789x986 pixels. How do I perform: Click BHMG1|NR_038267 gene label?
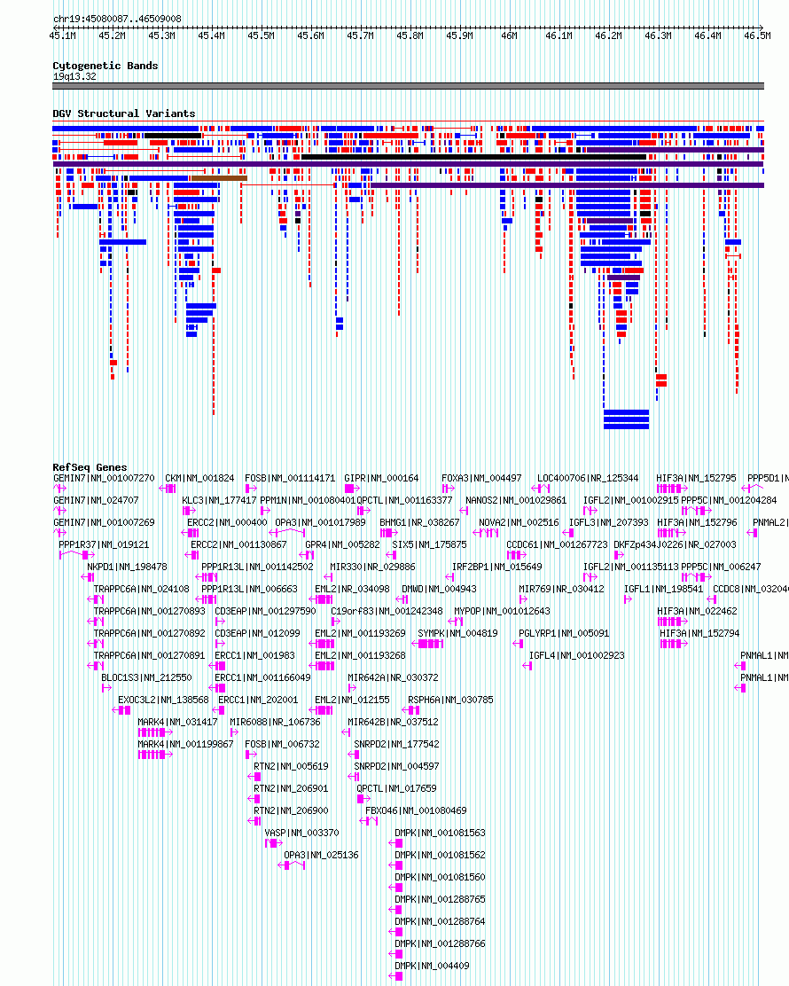click(419, 522)
